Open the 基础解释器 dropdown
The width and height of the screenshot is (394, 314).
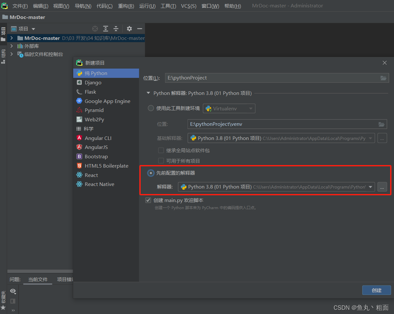point(281,138)
